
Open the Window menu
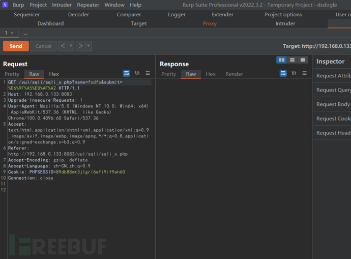[114, 5]
